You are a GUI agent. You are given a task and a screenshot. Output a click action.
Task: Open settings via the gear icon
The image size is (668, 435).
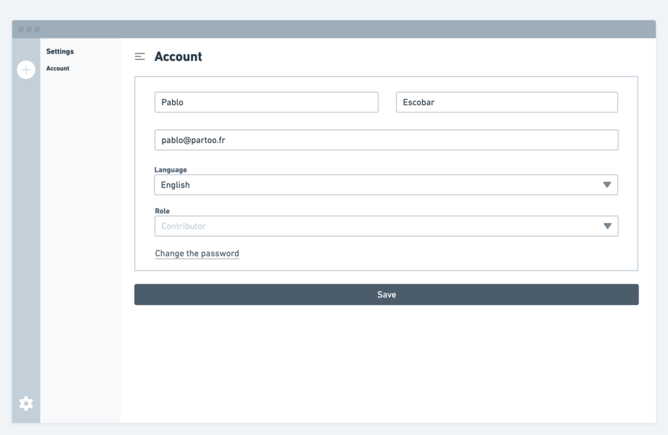pos(26,404)
